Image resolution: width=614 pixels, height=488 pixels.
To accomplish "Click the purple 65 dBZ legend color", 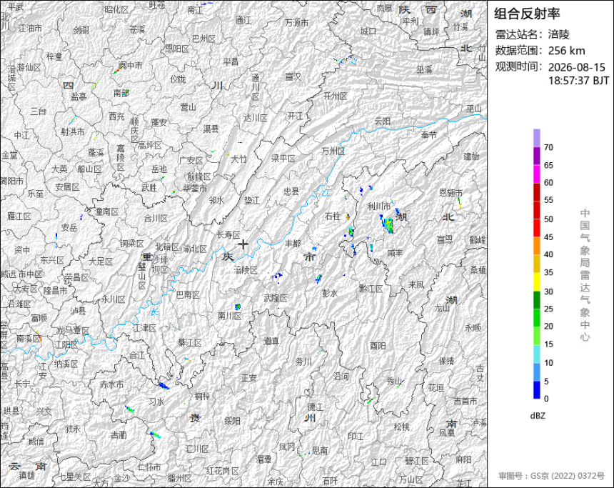I will pyautogui.click(x=536, y=156).
